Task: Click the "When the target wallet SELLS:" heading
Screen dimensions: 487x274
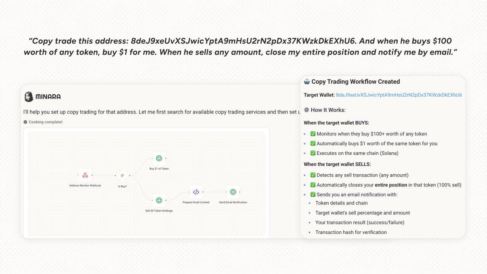Action: coord(337,164)
